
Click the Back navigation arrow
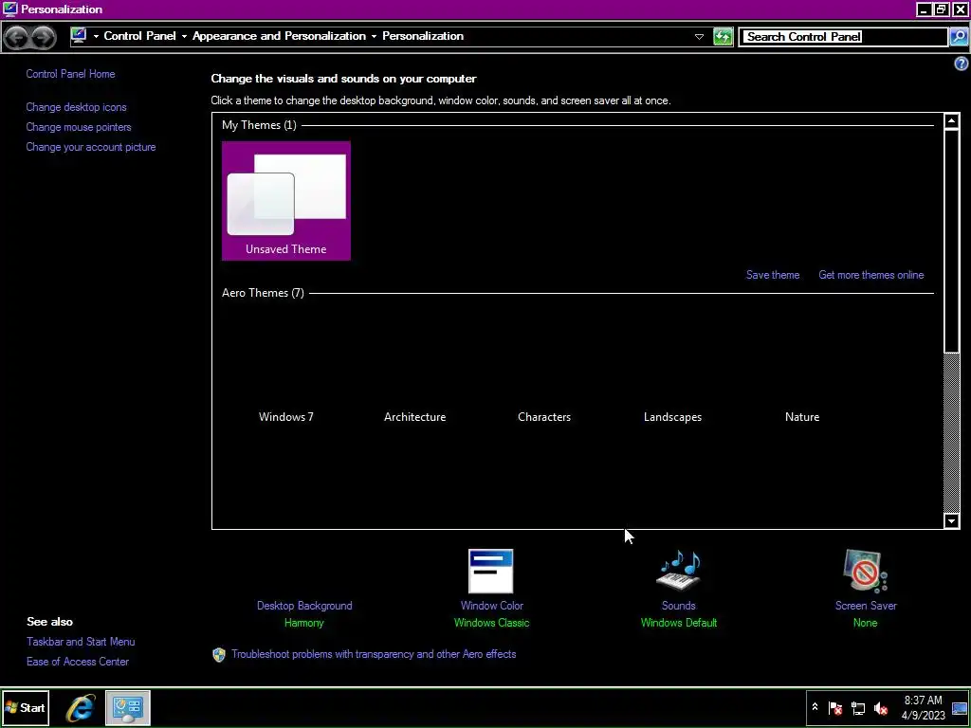17,37
